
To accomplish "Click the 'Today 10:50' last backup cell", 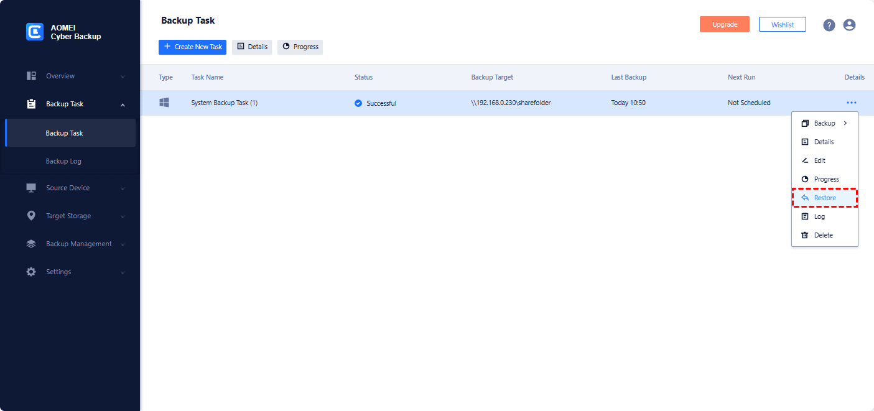I will (628, 103).
